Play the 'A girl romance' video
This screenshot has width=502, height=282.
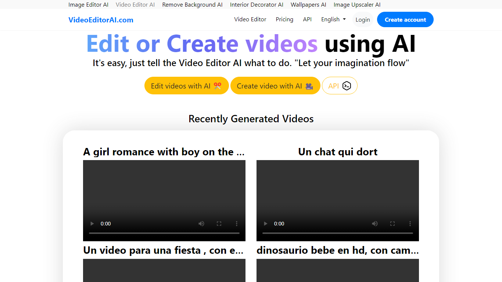92,224
